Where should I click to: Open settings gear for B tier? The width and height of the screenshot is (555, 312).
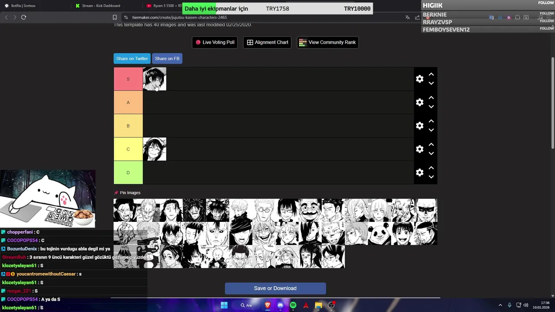pos(419,126)
